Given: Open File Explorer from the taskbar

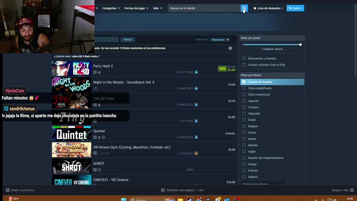Looking at the screenshot, I should [x=180, y=199].
